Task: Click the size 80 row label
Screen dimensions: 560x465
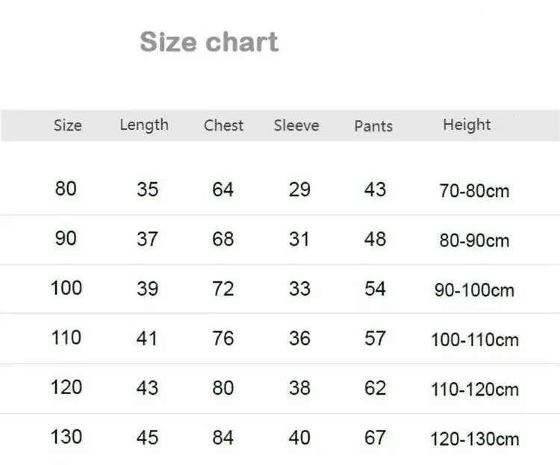Action: (66, 189)
